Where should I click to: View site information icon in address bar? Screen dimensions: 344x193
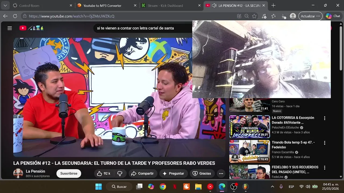(x=25, y=16)
